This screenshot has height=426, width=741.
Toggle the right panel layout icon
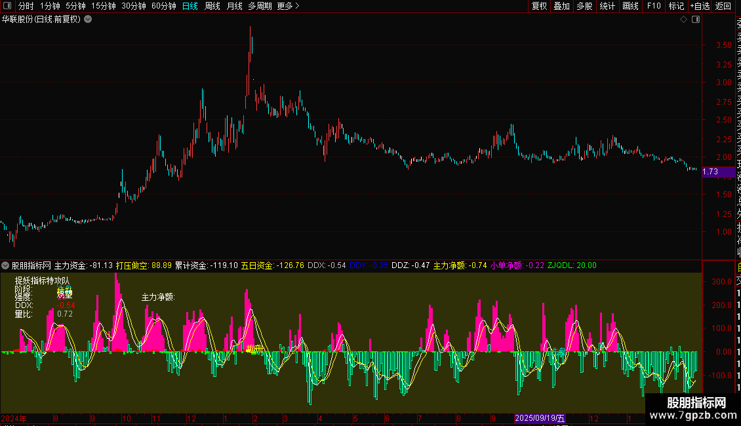pos(696,20)
